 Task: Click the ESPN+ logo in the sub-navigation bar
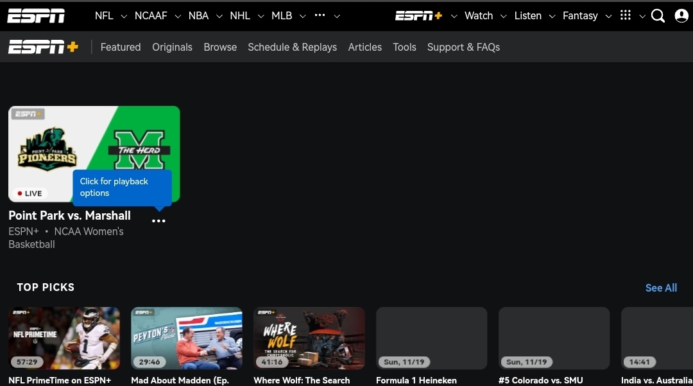(44, 47)
